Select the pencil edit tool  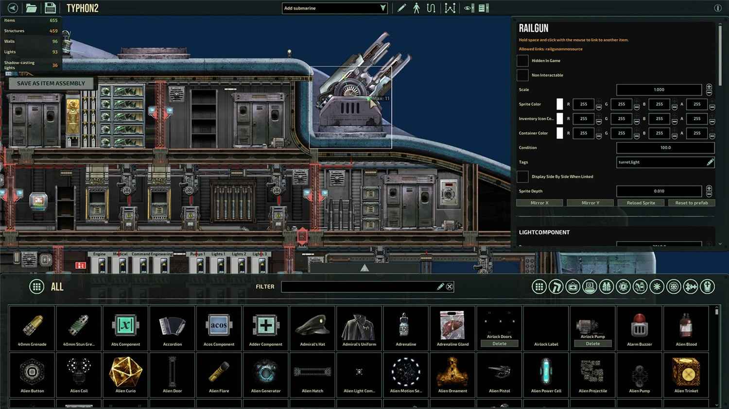tap(401, 8)
